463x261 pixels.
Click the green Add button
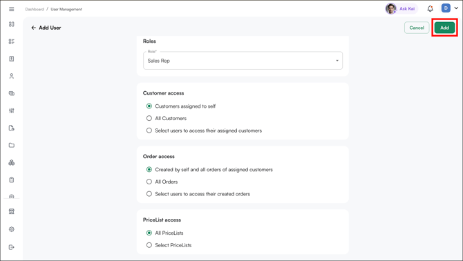pos(444,28)
